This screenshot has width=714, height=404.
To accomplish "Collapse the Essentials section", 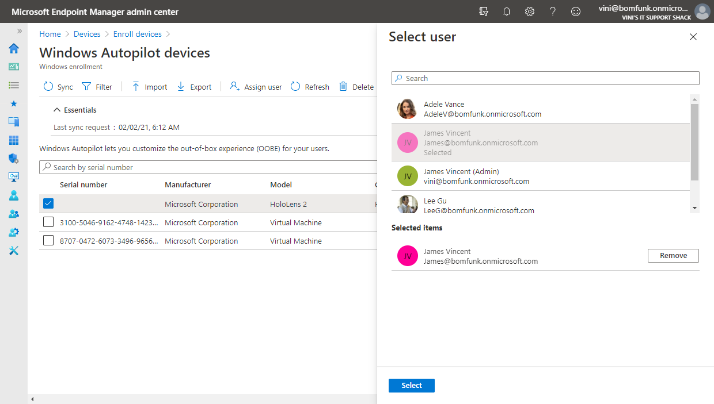I will click(75, 110).
